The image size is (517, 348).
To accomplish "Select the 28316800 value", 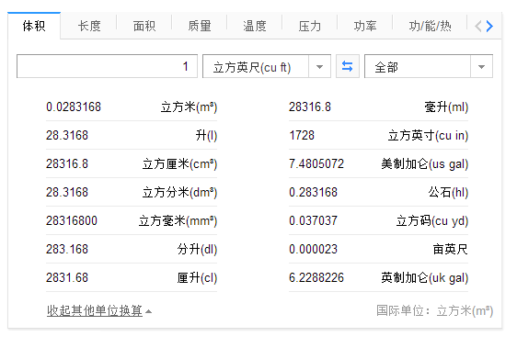I will (72, 220).
